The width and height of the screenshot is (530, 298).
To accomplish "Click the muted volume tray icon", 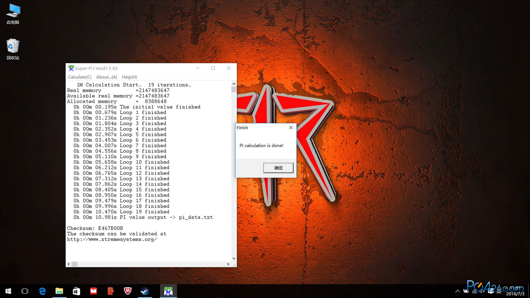I will point(482,291).
